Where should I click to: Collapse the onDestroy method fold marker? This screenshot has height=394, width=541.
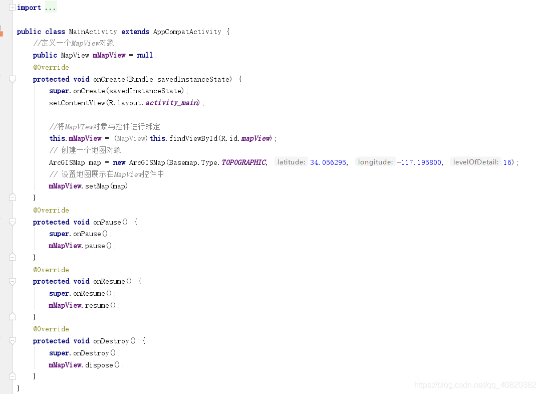click(12, 341)
